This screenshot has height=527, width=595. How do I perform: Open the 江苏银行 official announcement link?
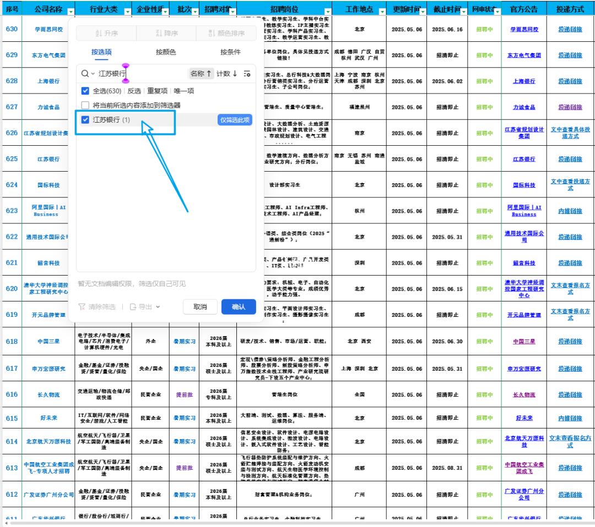coord(524,159)
